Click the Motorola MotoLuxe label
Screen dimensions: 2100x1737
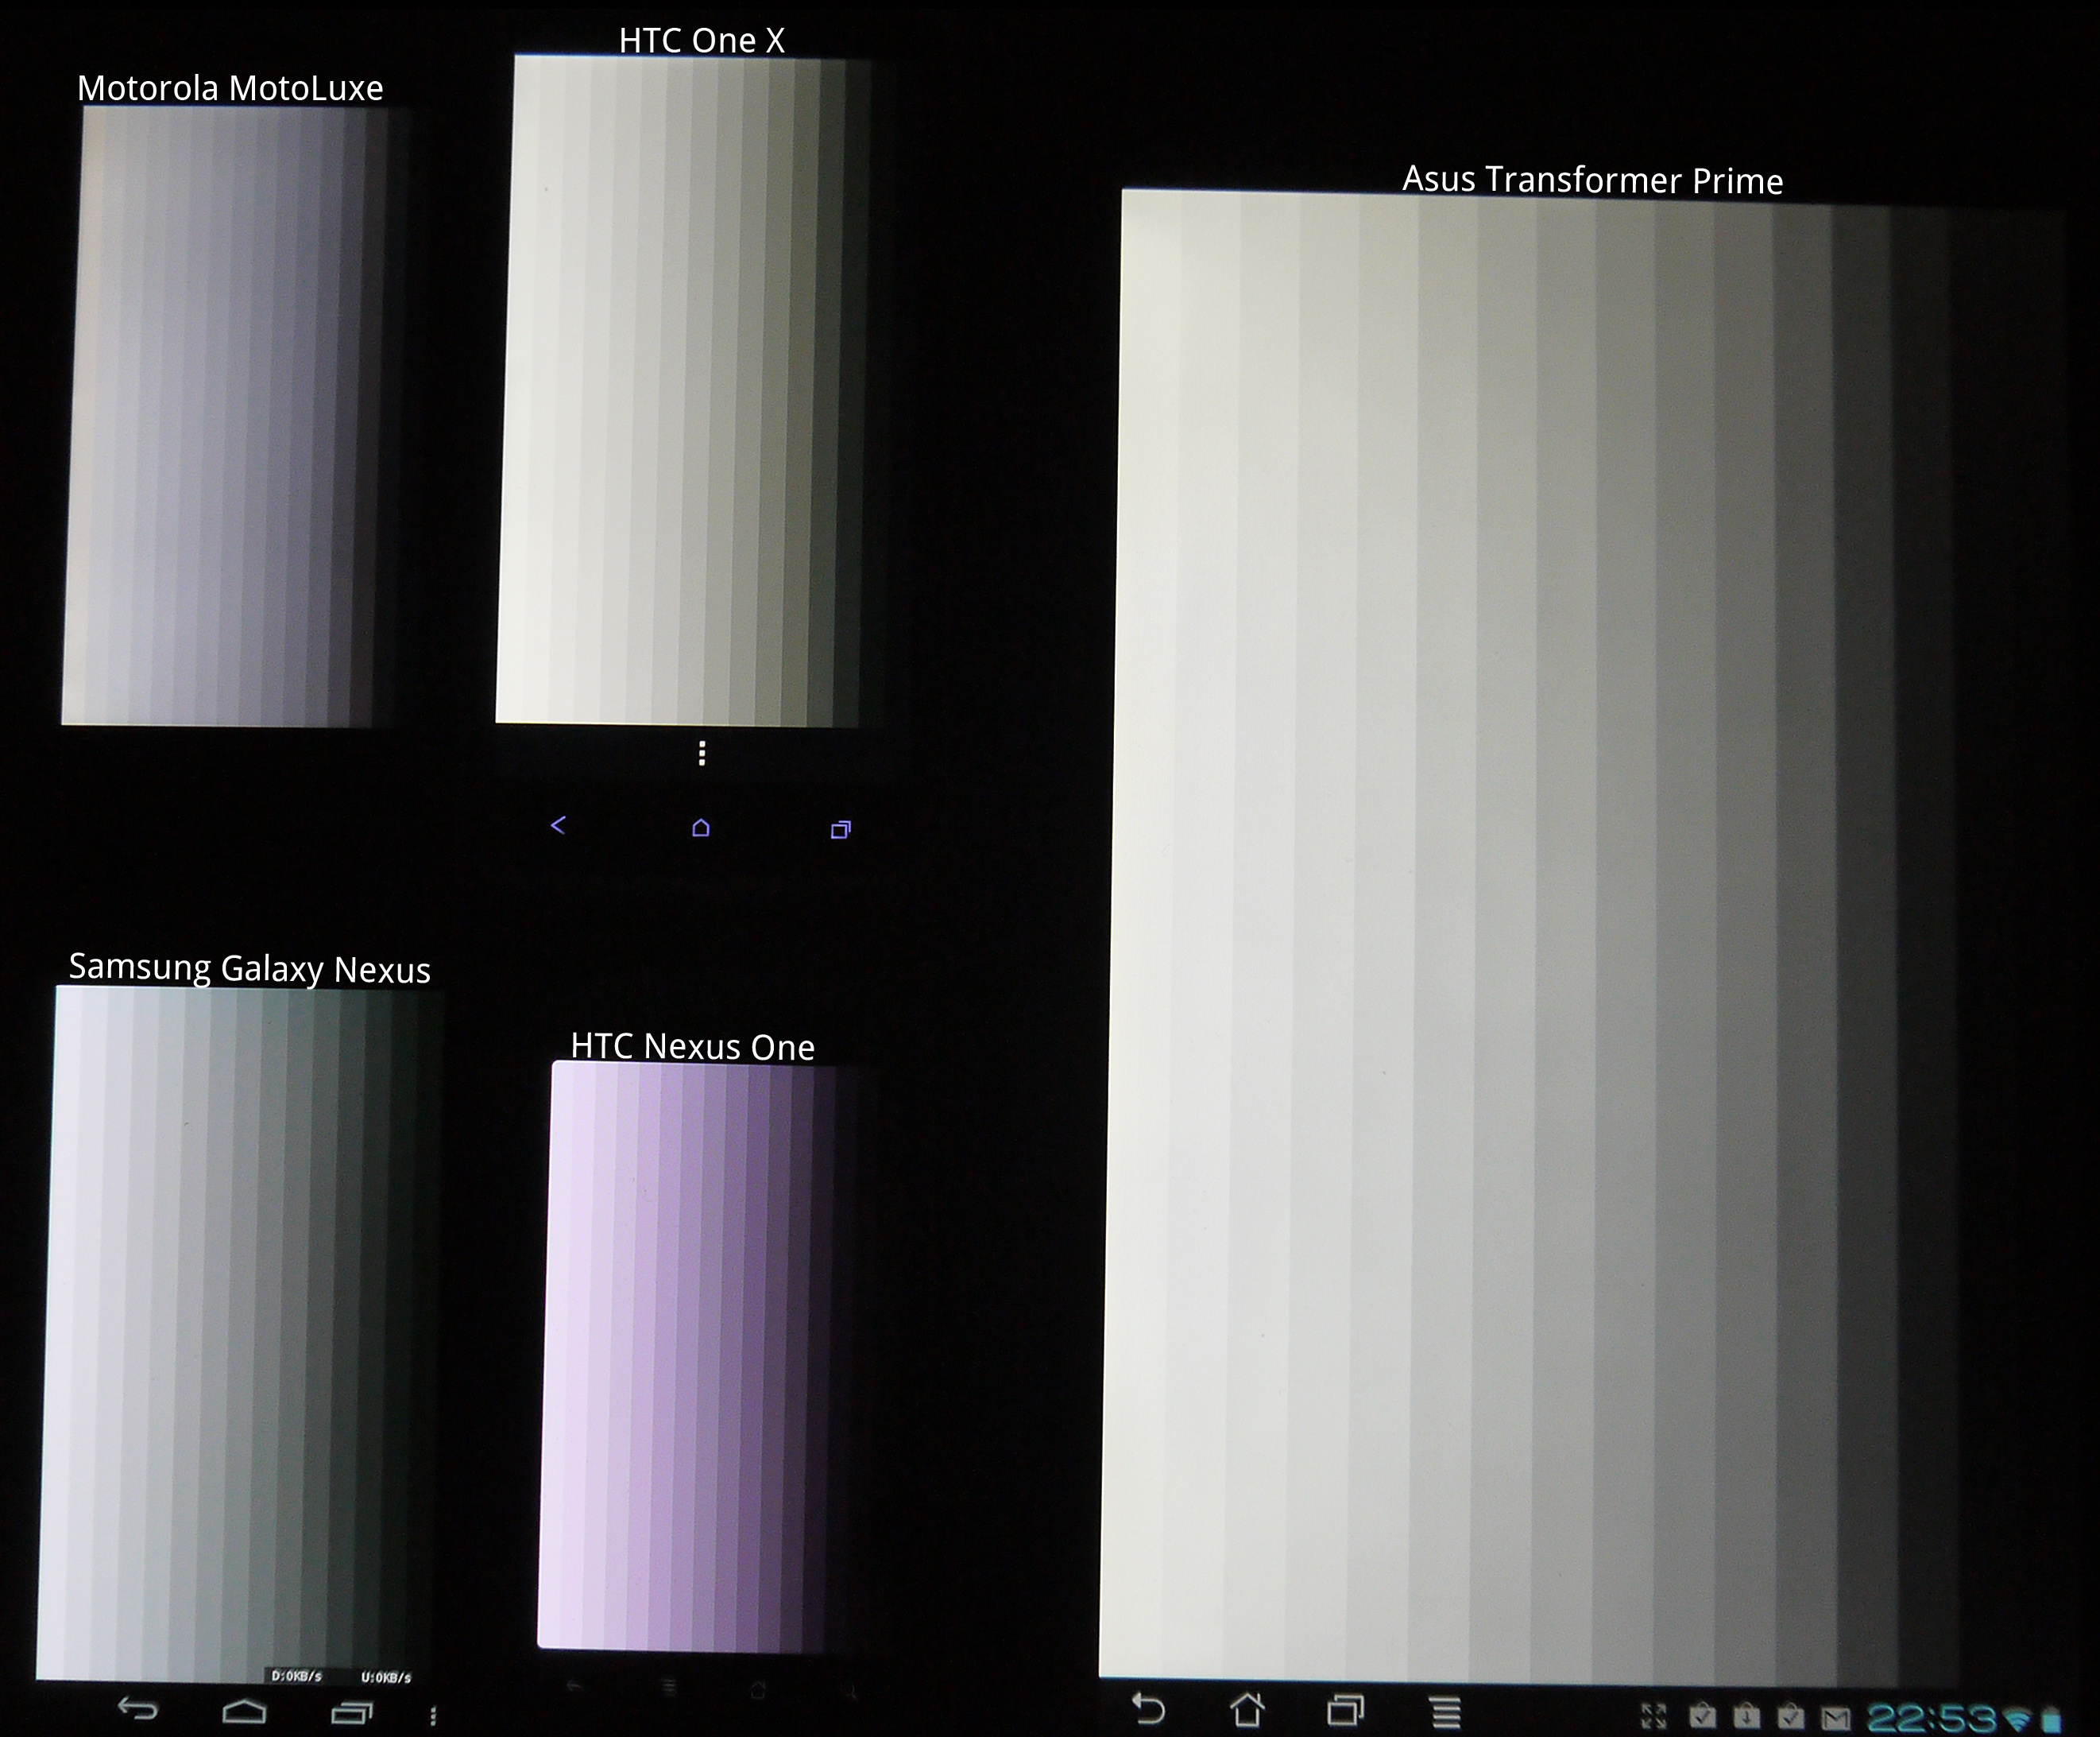click(x=230, y=88)
